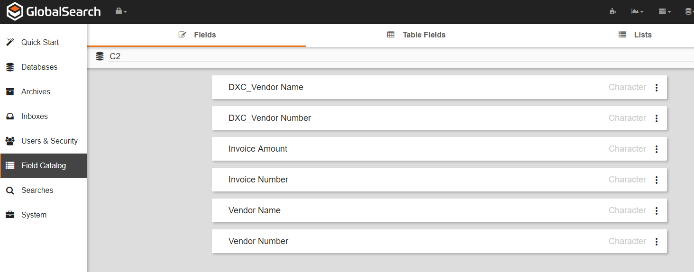Open three-dot menu for Invoice Amount
The image size is (694, 272).
(x=657, y=149)
